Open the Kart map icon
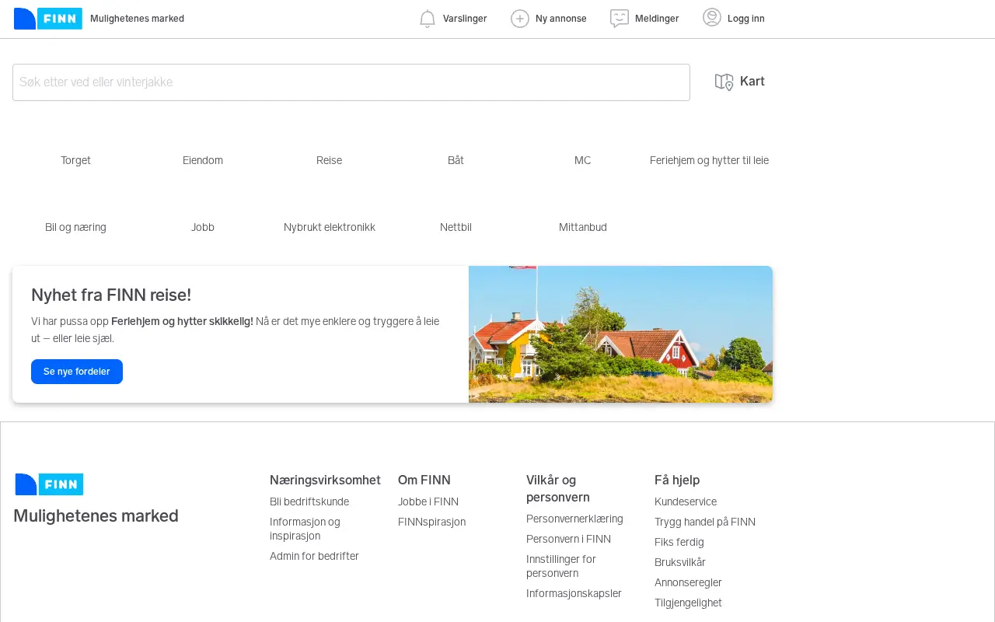This screenshot has width=995, height=622. pos(724,82)
